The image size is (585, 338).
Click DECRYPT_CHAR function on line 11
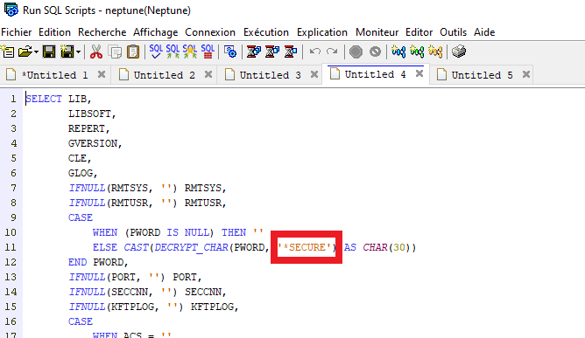191,247
